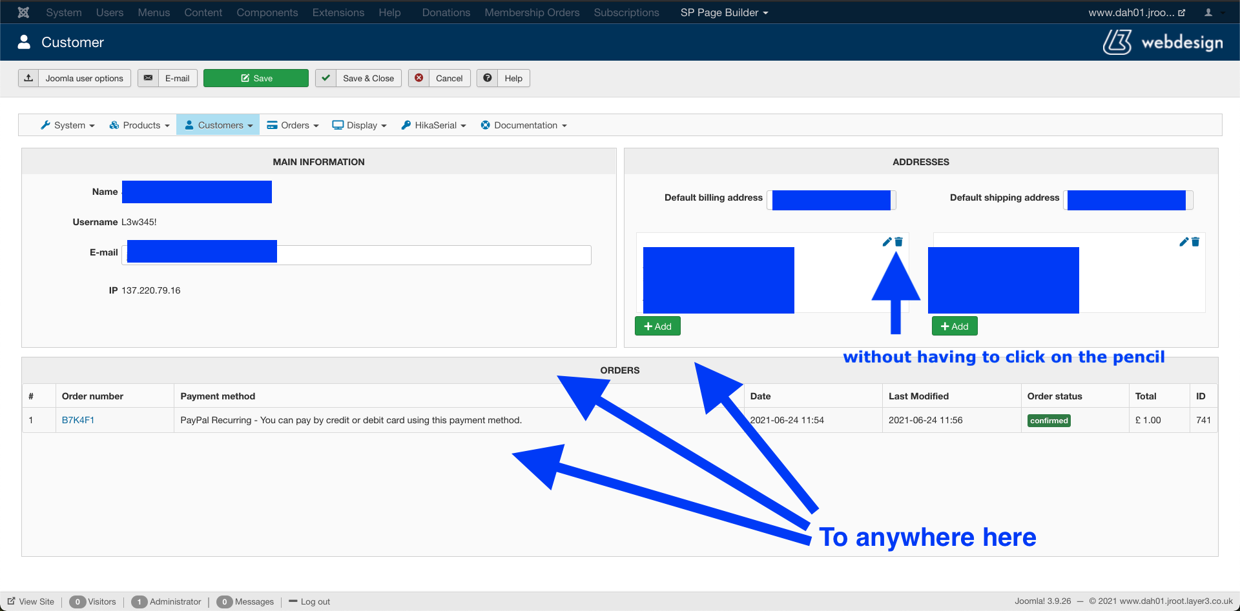Open the Extensions menu
Screen dimensions: 1240x611
[338, 12]
